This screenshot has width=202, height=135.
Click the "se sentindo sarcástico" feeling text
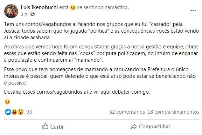click(103, 7)
